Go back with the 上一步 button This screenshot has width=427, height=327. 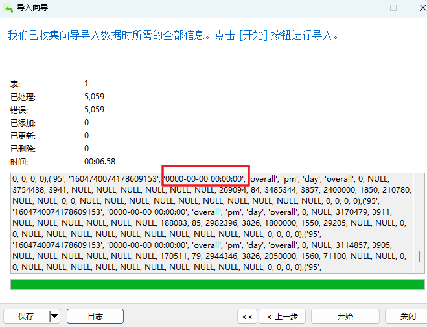coord(283,316)
